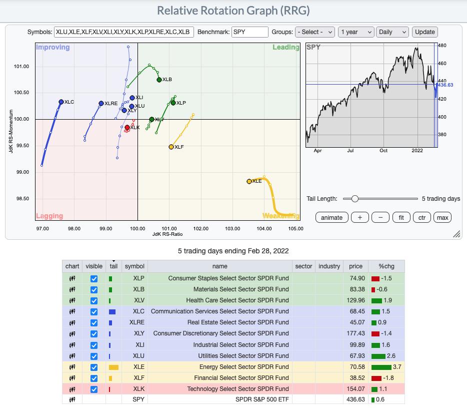Click the fit button
Viewport: 467px width, 408px height.
tap(401, 218)
